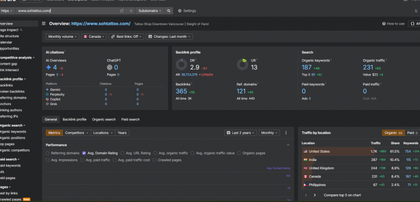
Task: Select the Metrics chart tab
Action: [54, 133]
